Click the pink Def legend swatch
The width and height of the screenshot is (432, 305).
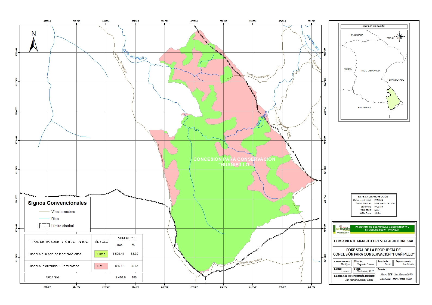point(101,266)
